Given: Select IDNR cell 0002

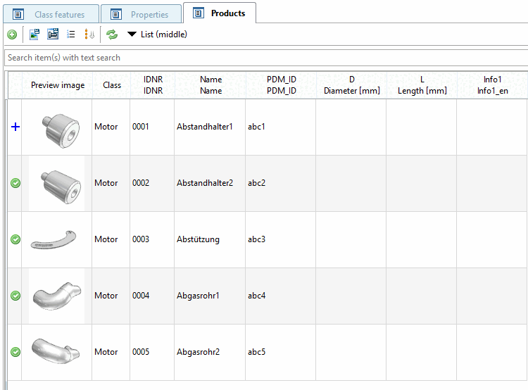Looking at the screenshot, I should 152,183.
